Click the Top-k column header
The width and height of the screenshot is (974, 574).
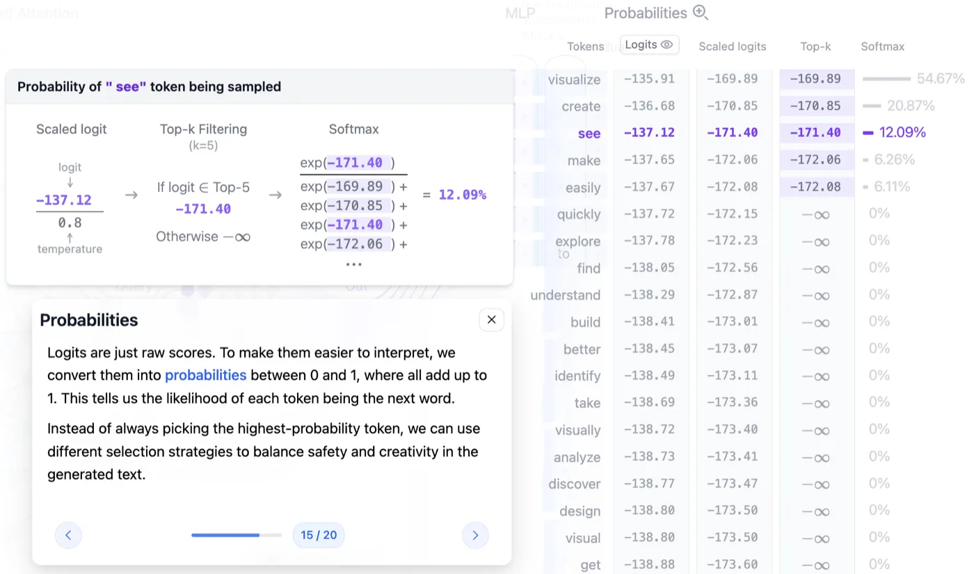click(x=815, y=47)
